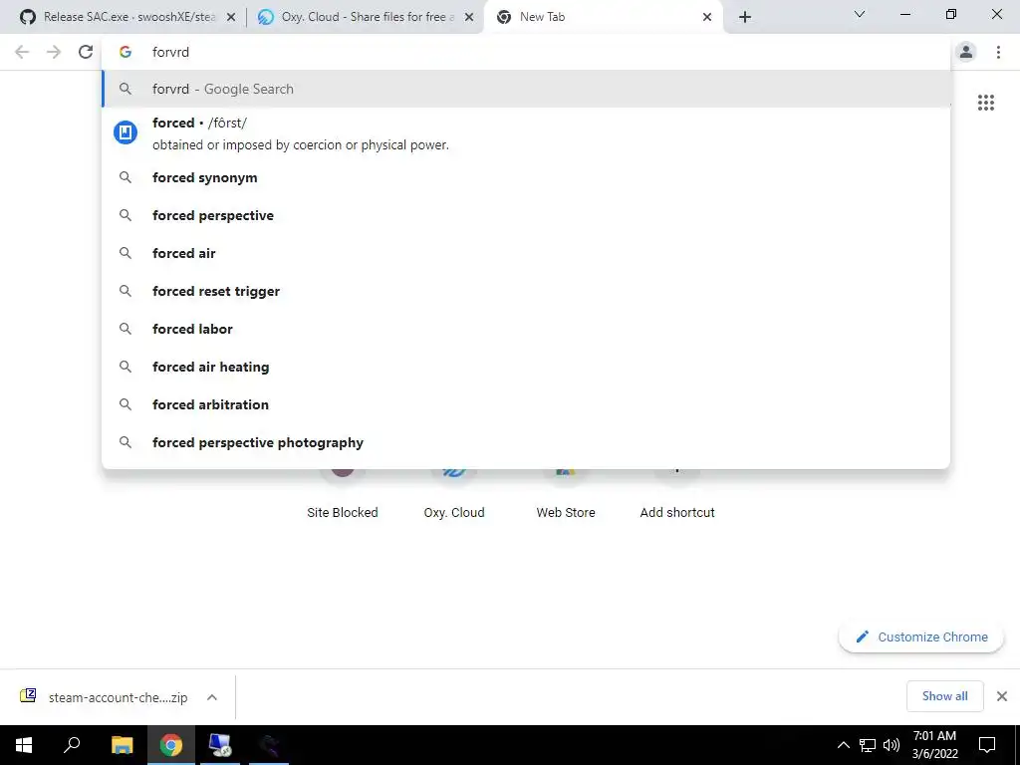Pick the 'forced perspective' suggestion
This screenshot has width=1020, height=765.
click(526, 215)
